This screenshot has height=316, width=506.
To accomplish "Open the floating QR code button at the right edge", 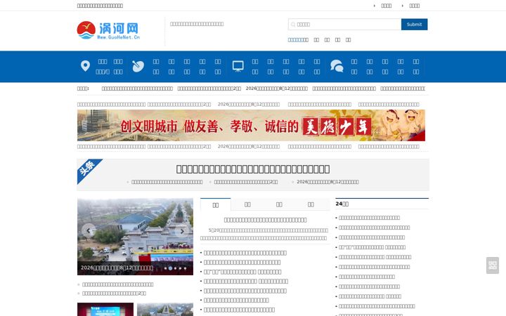I will click(x=493, y=265).
